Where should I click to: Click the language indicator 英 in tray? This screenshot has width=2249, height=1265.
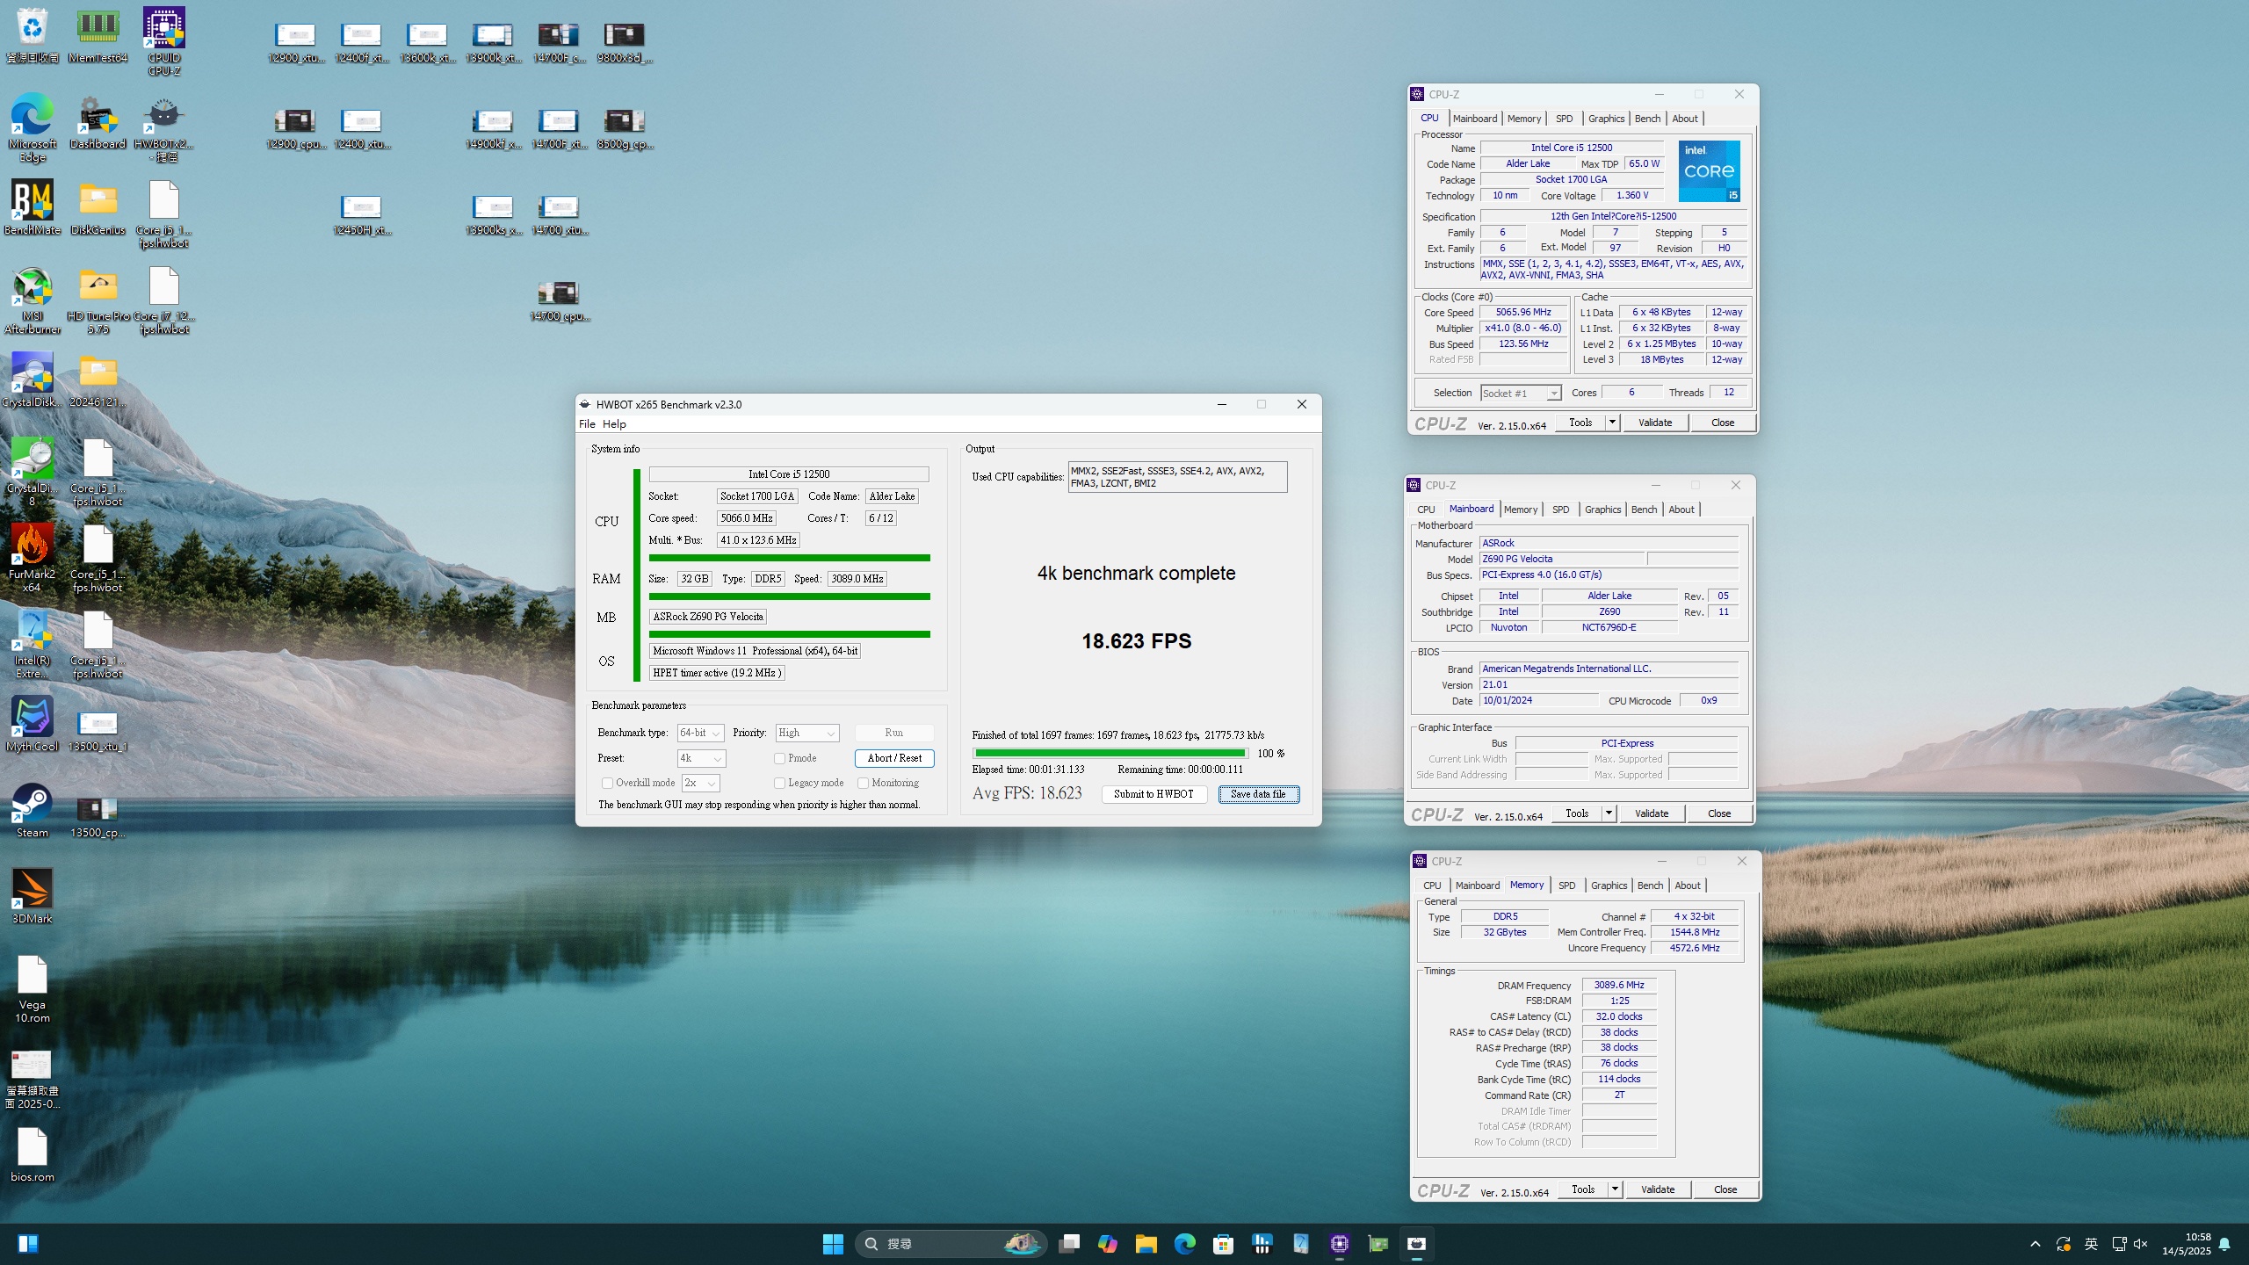click(2091, 1244)
